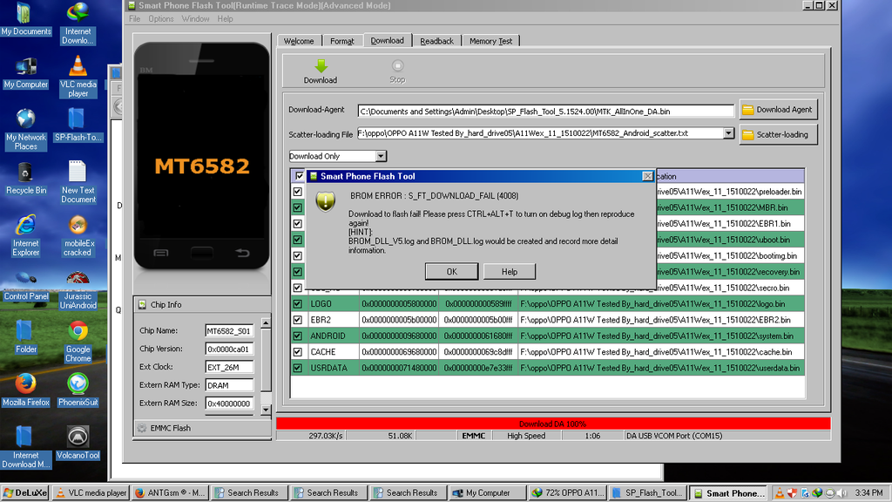The height and width of the screenshot is (502, 892).
Task: Click OK in the BROM error dialog
Action: 451,271
